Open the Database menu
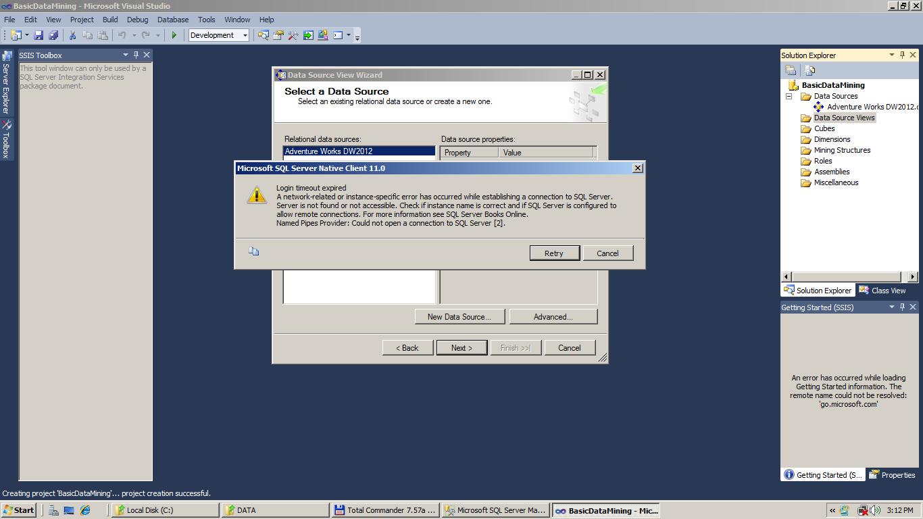The image size is (923, 519). (x=172, y=20)
